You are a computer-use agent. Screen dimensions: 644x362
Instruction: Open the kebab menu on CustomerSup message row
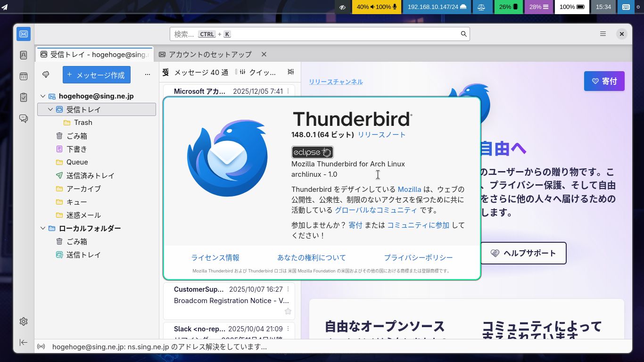[x=288, y=289]
